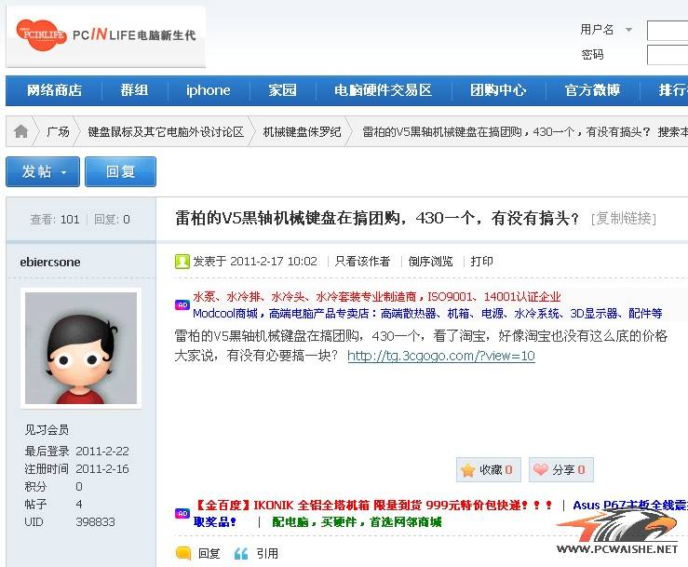
Task: Open the 配电脑，买硬件 green ad link
Action: coord(357,521)
